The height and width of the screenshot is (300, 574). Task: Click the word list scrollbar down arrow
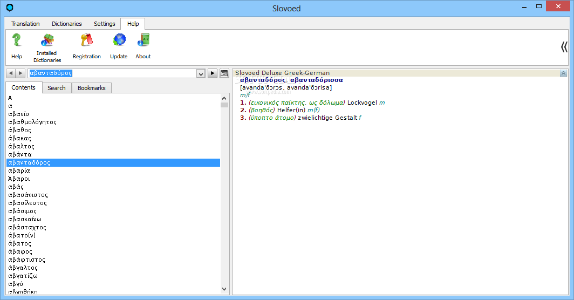point(224,289)
